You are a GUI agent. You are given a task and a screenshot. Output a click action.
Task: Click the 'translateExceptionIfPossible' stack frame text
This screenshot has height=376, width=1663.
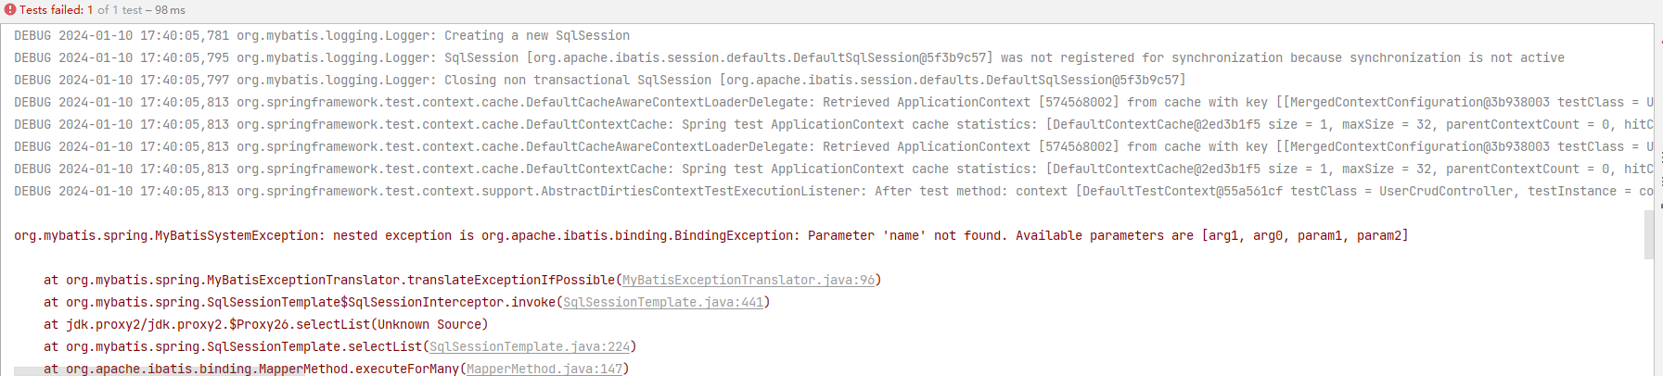[511, 280]
